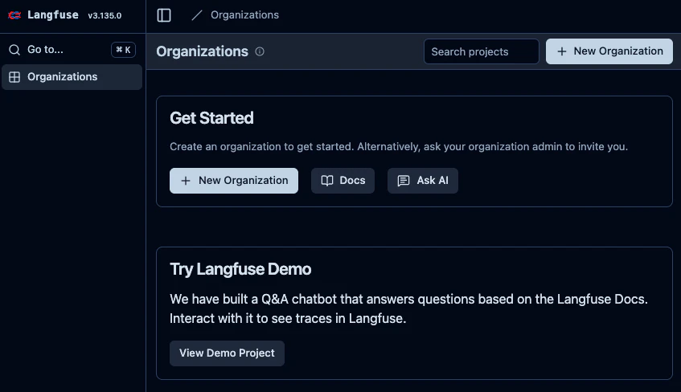Focus the Search projects field
681x392 pixels.
pyautogui.click(x=482, y=51)
